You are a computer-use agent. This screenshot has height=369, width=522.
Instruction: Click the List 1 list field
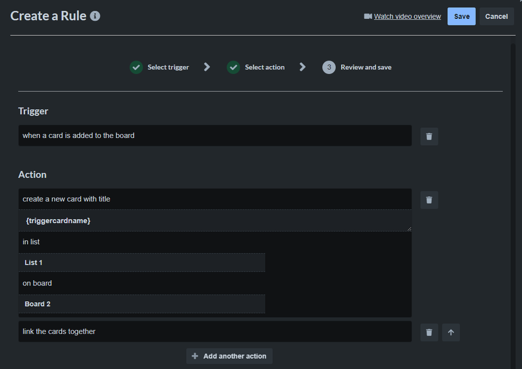click(142, 263)
